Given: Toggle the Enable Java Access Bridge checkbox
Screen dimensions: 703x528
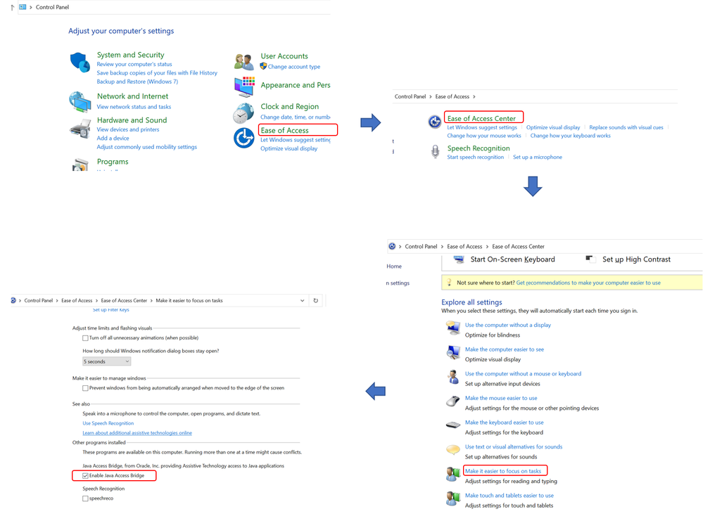Looking at the screenshot, I should click(85, 475).
